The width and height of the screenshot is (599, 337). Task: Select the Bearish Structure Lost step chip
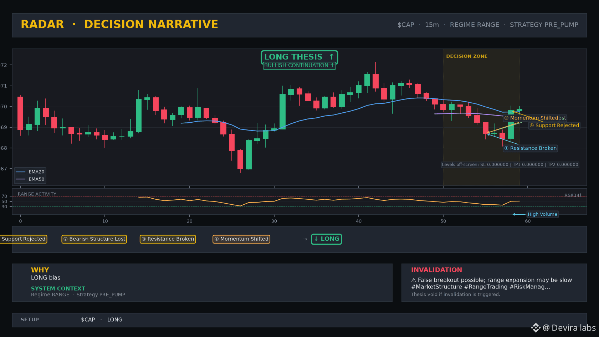(x=94, y=239)
